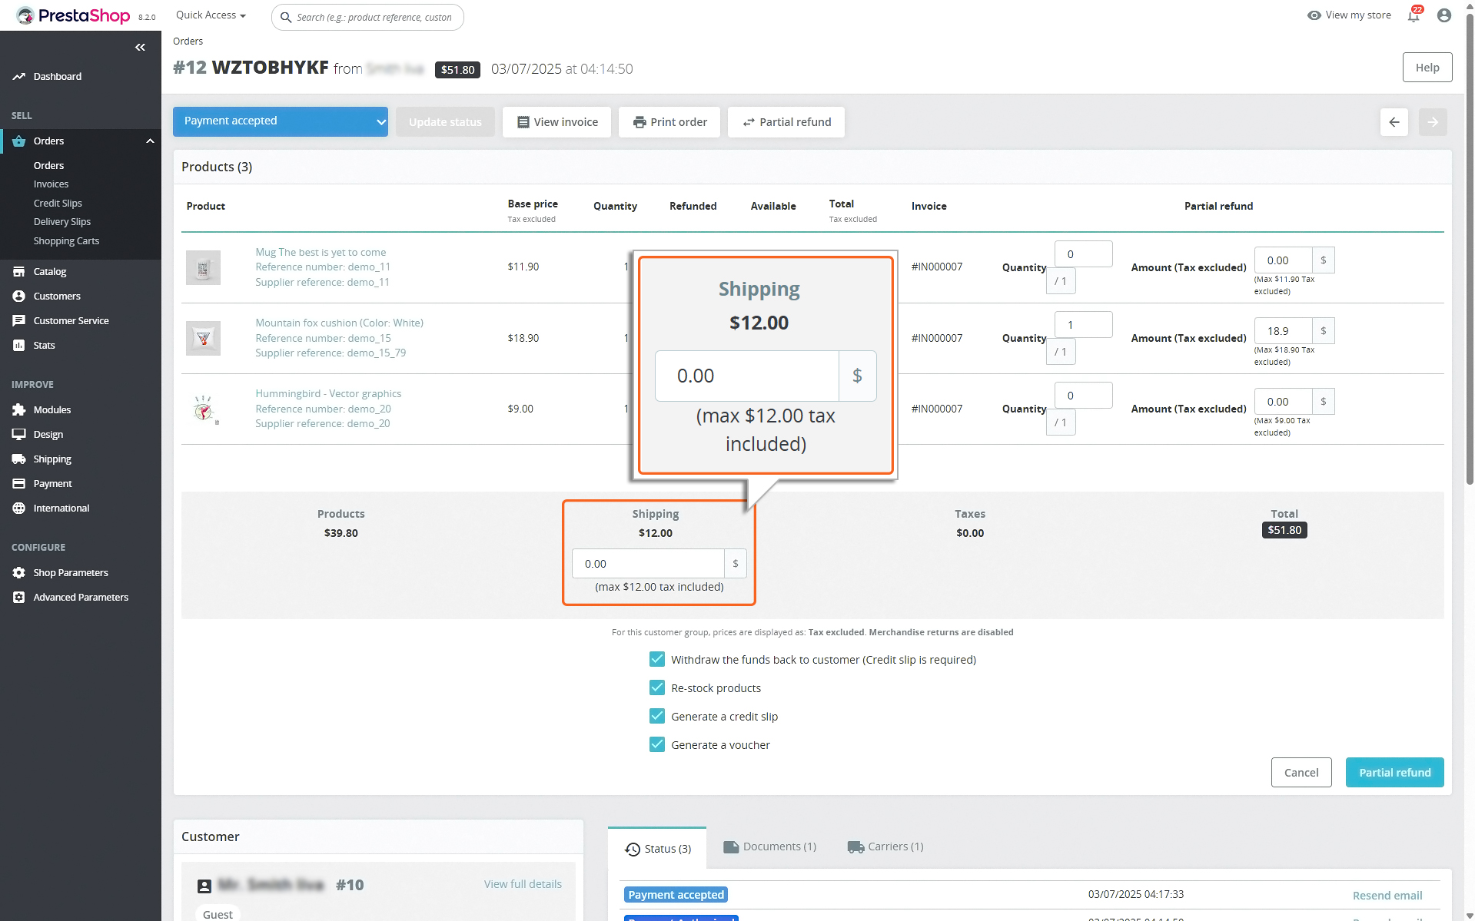Click the search magnifier icon
1475x921 pixels.
pyautogui.click(x=286, y=17)
